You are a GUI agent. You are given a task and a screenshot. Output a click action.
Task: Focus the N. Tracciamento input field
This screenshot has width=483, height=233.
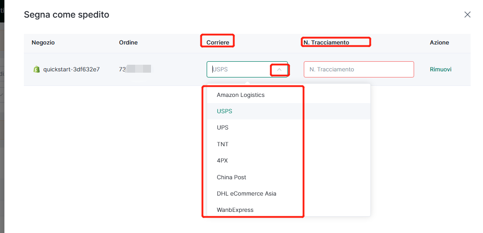tap(359, 69)
